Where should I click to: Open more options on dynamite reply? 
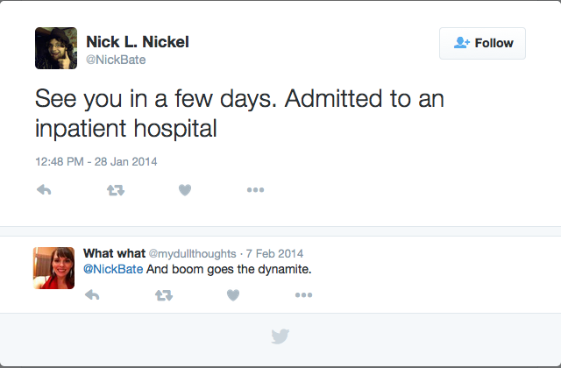303,295
